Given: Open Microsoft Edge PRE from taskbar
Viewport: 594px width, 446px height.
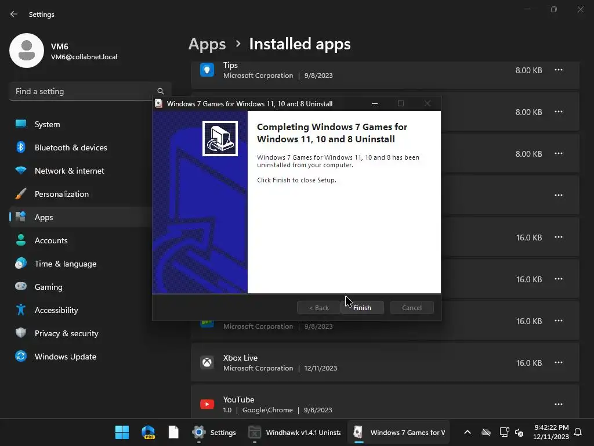Looking at the screenshot, I should [x=148, y=432].
